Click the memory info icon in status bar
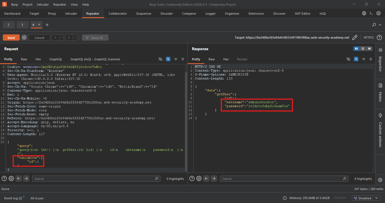Image resolution: width=385 pixels, height=203 pixels. tap(285, 198)
